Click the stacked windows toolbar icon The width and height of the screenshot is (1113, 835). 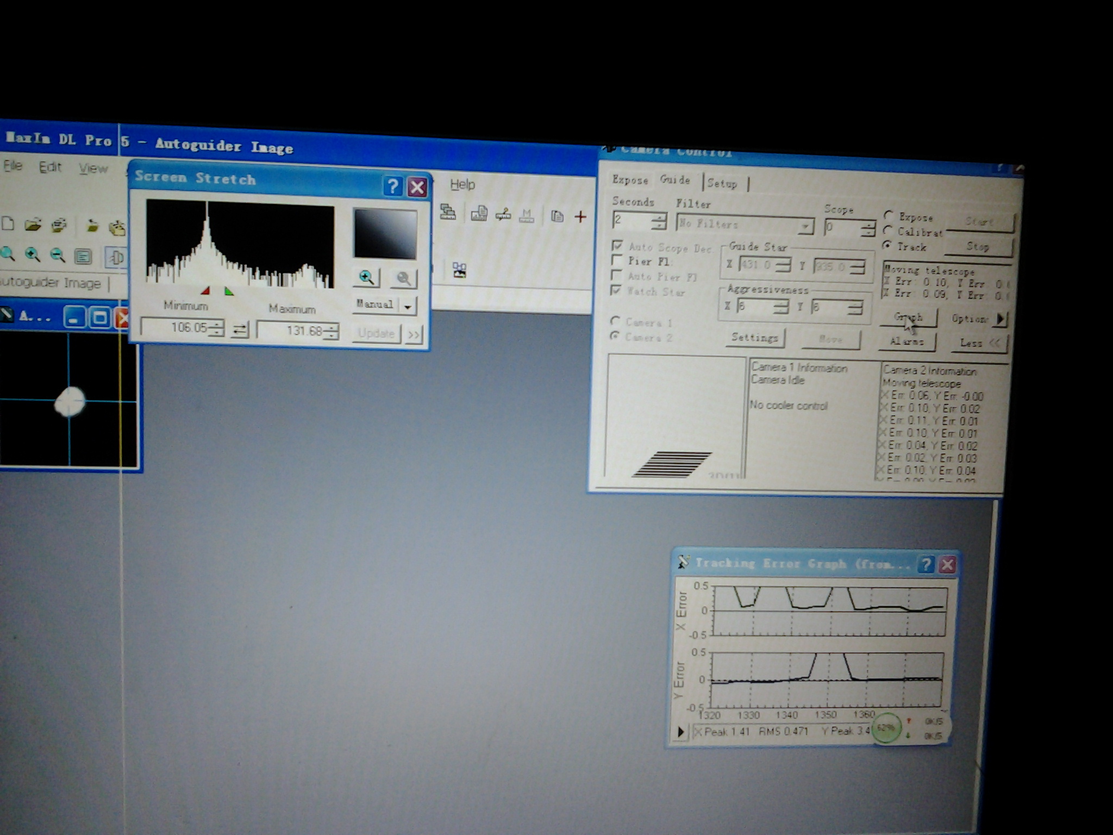pos(448,212)
